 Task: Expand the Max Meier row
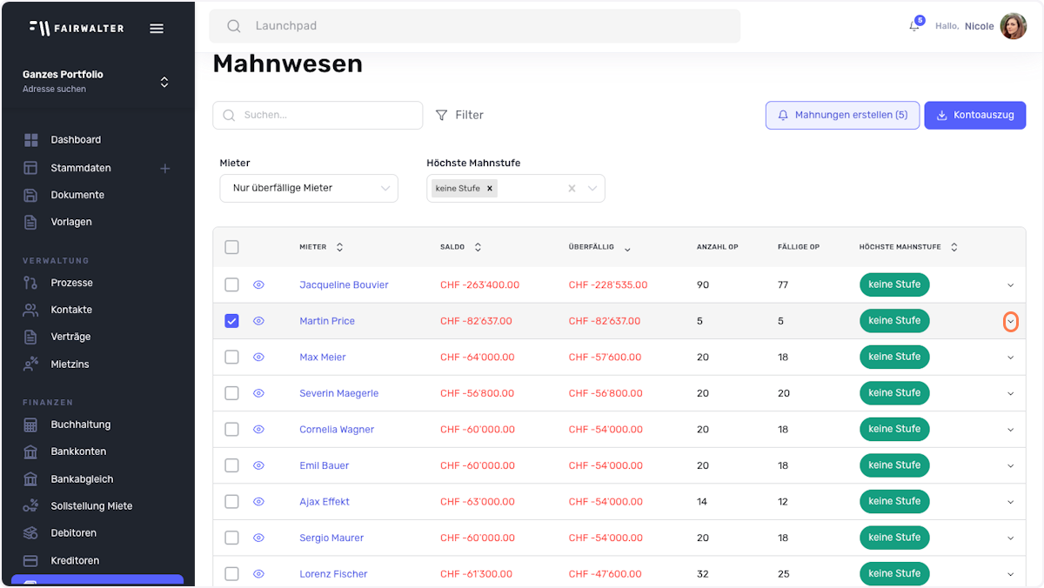pos(1010,357)
